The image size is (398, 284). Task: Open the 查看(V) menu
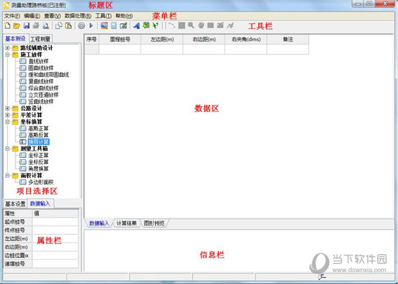(52, 16)
